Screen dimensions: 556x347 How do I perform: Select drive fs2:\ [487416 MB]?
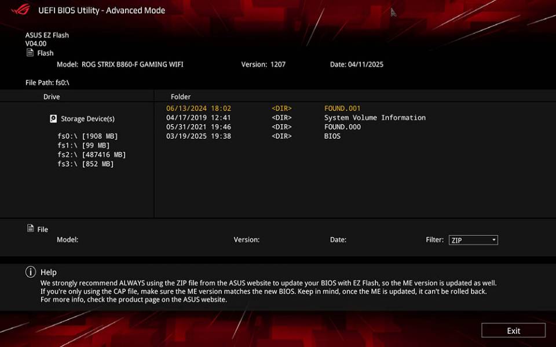92,154
